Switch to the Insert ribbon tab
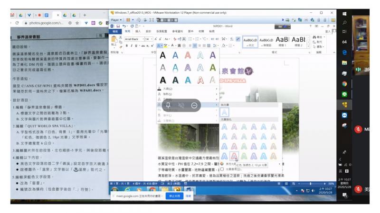This screenshot has width=380, height=213. click(138, 31)
